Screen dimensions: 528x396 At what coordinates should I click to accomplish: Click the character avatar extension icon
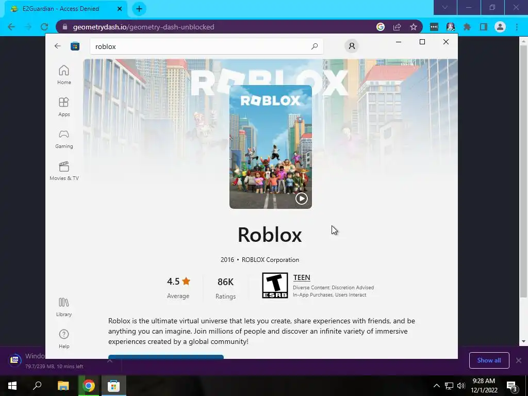point(451,27)
